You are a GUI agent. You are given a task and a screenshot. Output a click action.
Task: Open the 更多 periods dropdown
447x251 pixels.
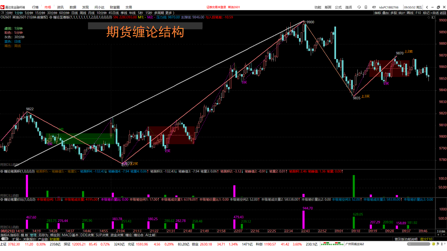[170, 13]
